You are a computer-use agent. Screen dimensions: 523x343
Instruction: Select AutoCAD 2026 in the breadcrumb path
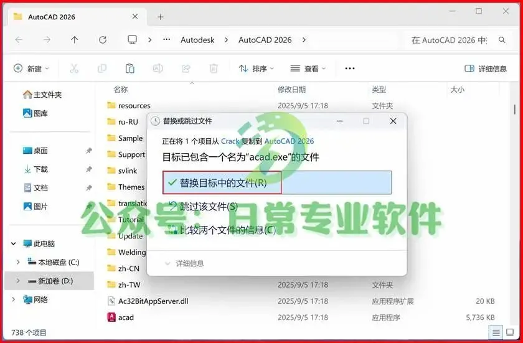[265, 40]
